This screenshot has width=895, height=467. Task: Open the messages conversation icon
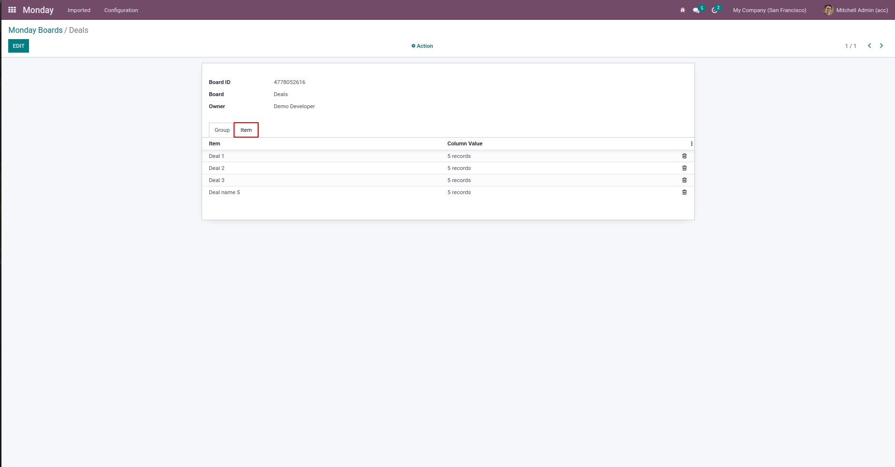point(696,10)
